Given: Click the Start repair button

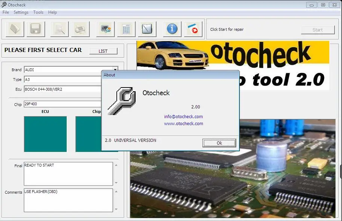Looking at the screenshot, I should 318,30.
